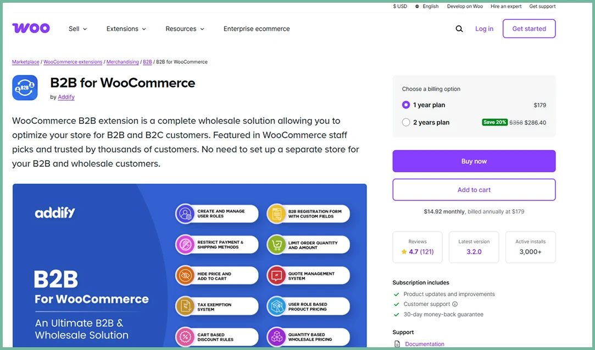The height and width of the screenshot is (350, 595).
Task: Click the B2B for WooCommerce page title
Action: pos(123,83)
